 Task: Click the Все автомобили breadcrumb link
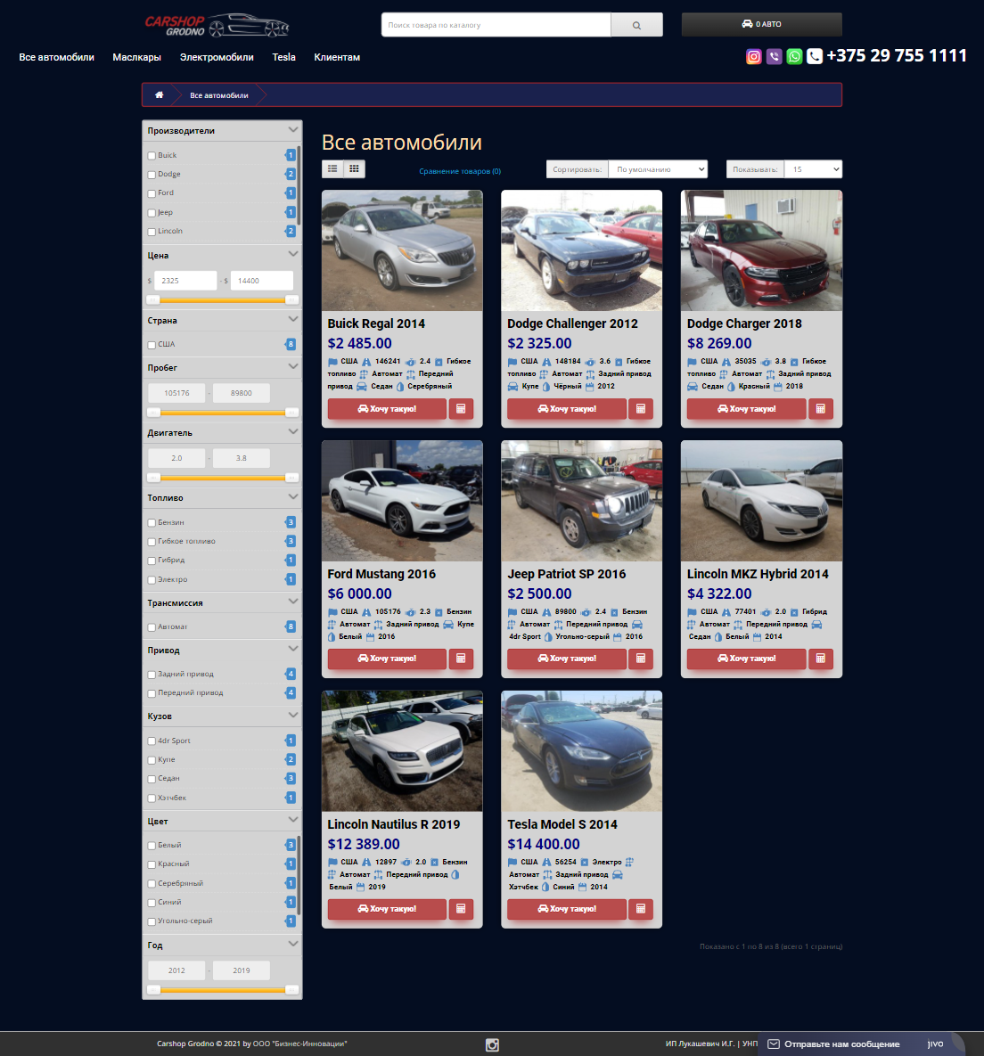(x=219, y=95)
